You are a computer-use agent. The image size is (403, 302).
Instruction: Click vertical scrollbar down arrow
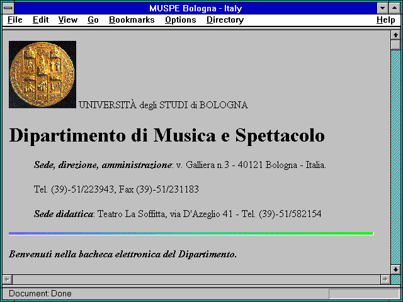pyautogui.click(x=395, y=269)
